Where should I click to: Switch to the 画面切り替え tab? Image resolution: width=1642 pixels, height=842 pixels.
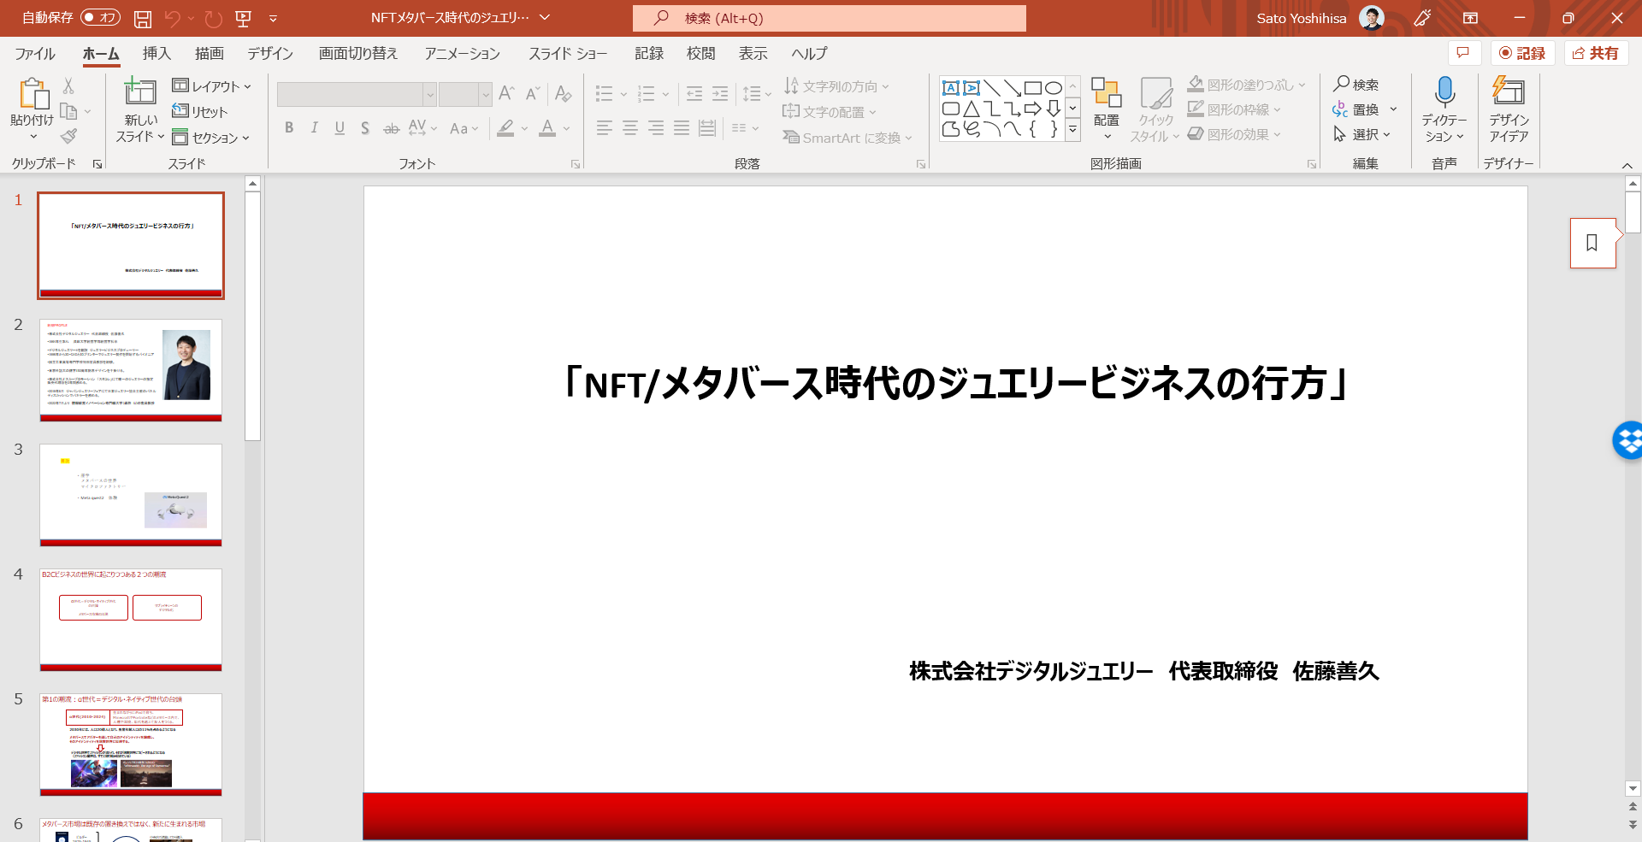pos(358,54)
